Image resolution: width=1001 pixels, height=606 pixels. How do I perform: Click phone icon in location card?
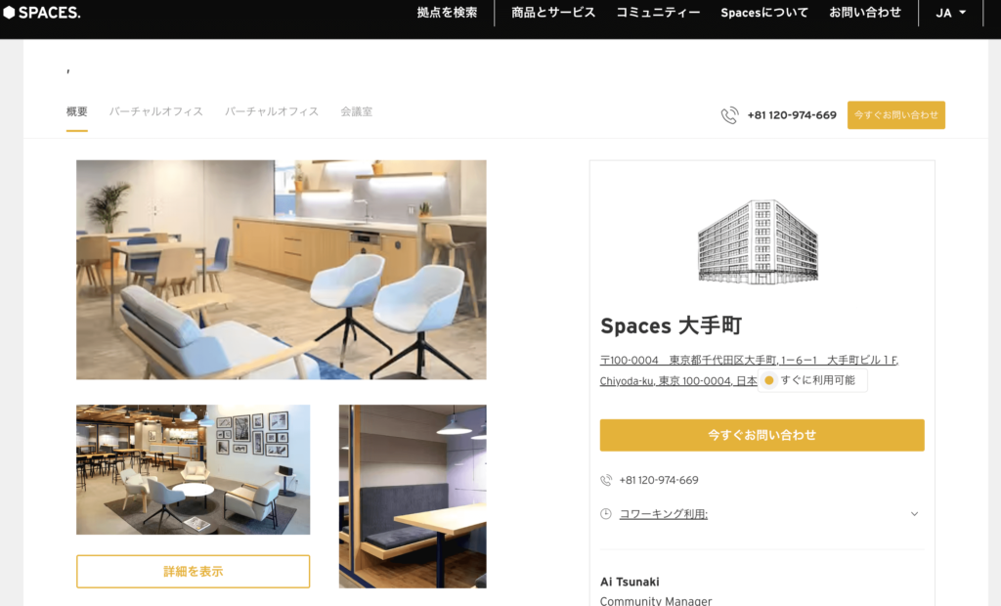606,480
